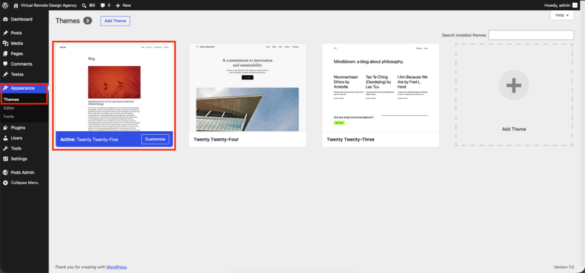Open the Twenty Twenty-Four theme screenshot

248,87
